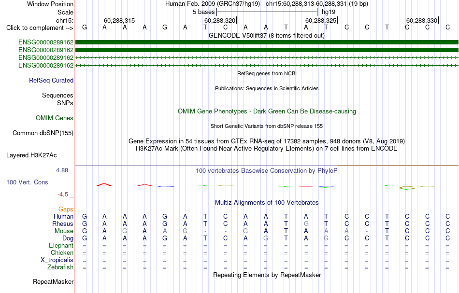This screenshot has height=293, width=459.
Task: Open the RefSeq Curated track label
Action: (x=51, y=80)
